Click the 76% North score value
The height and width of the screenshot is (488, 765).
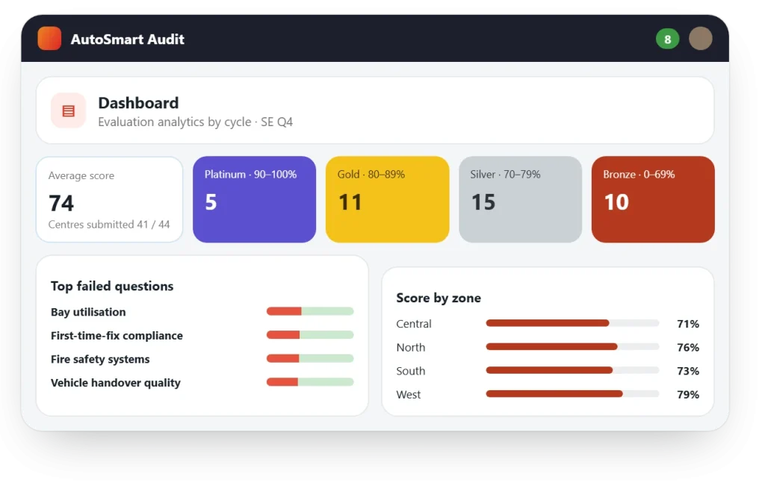point(688,348)
